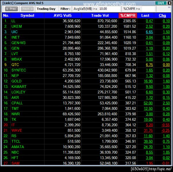This screenshot has width=173, height=172.
Task: Click LL last price 0.47
Action: pos(149,21)
